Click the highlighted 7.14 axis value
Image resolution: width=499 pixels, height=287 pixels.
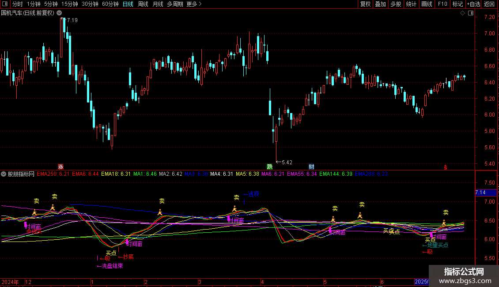(x=486, y=193)
